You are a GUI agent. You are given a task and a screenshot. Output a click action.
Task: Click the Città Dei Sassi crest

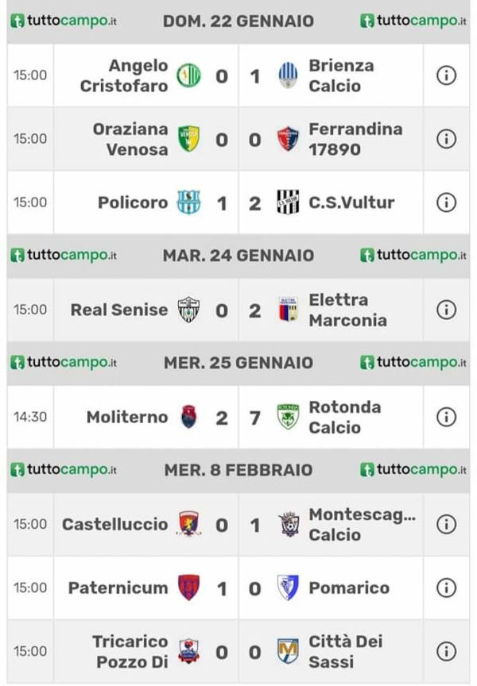click(x=289, y=651)
